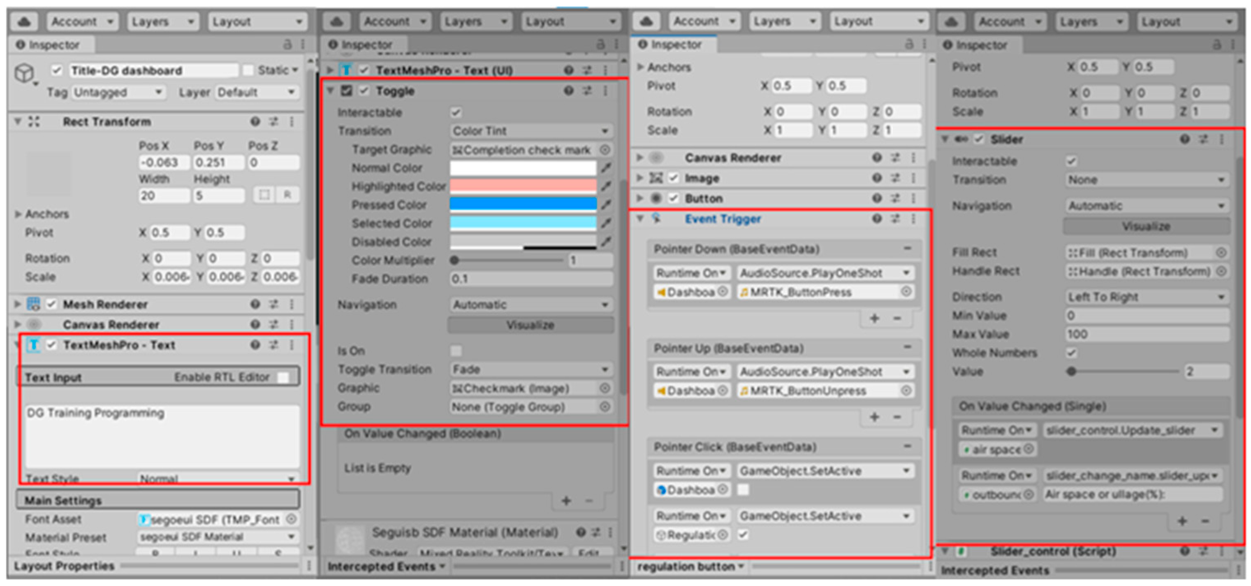Click help icon on Toggle component
This screenshot has width=1251, height=586.
[x=569, y=91]
